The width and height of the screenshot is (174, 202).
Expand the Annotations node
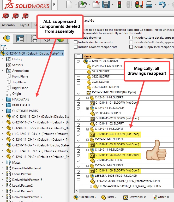[2, 70]
